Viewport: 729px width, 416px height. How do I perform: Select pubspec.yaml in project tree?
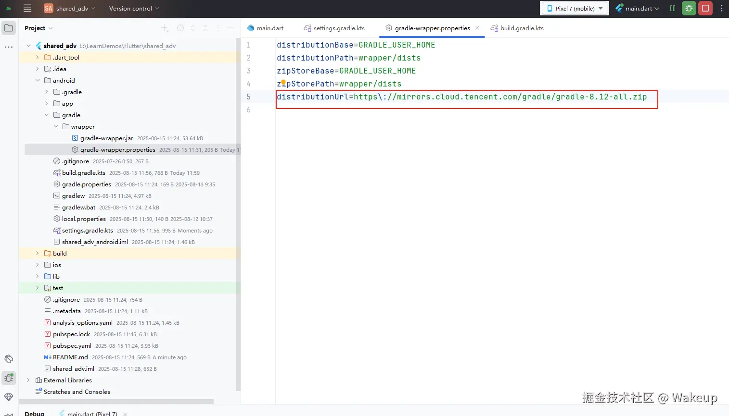tap(72, 345)
